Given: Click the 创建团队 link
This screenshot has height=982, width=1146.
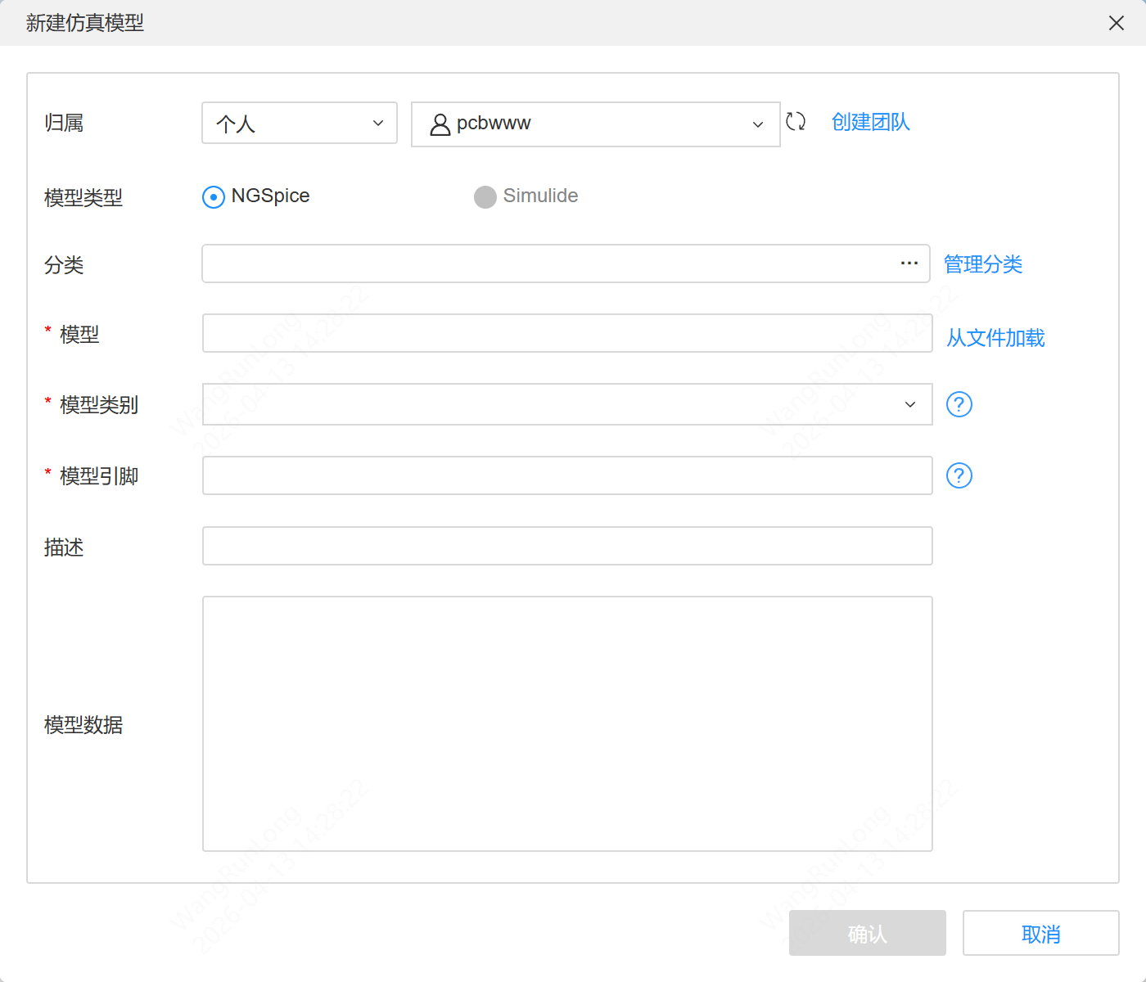Looking at the screenshot, I should [870, 122].
